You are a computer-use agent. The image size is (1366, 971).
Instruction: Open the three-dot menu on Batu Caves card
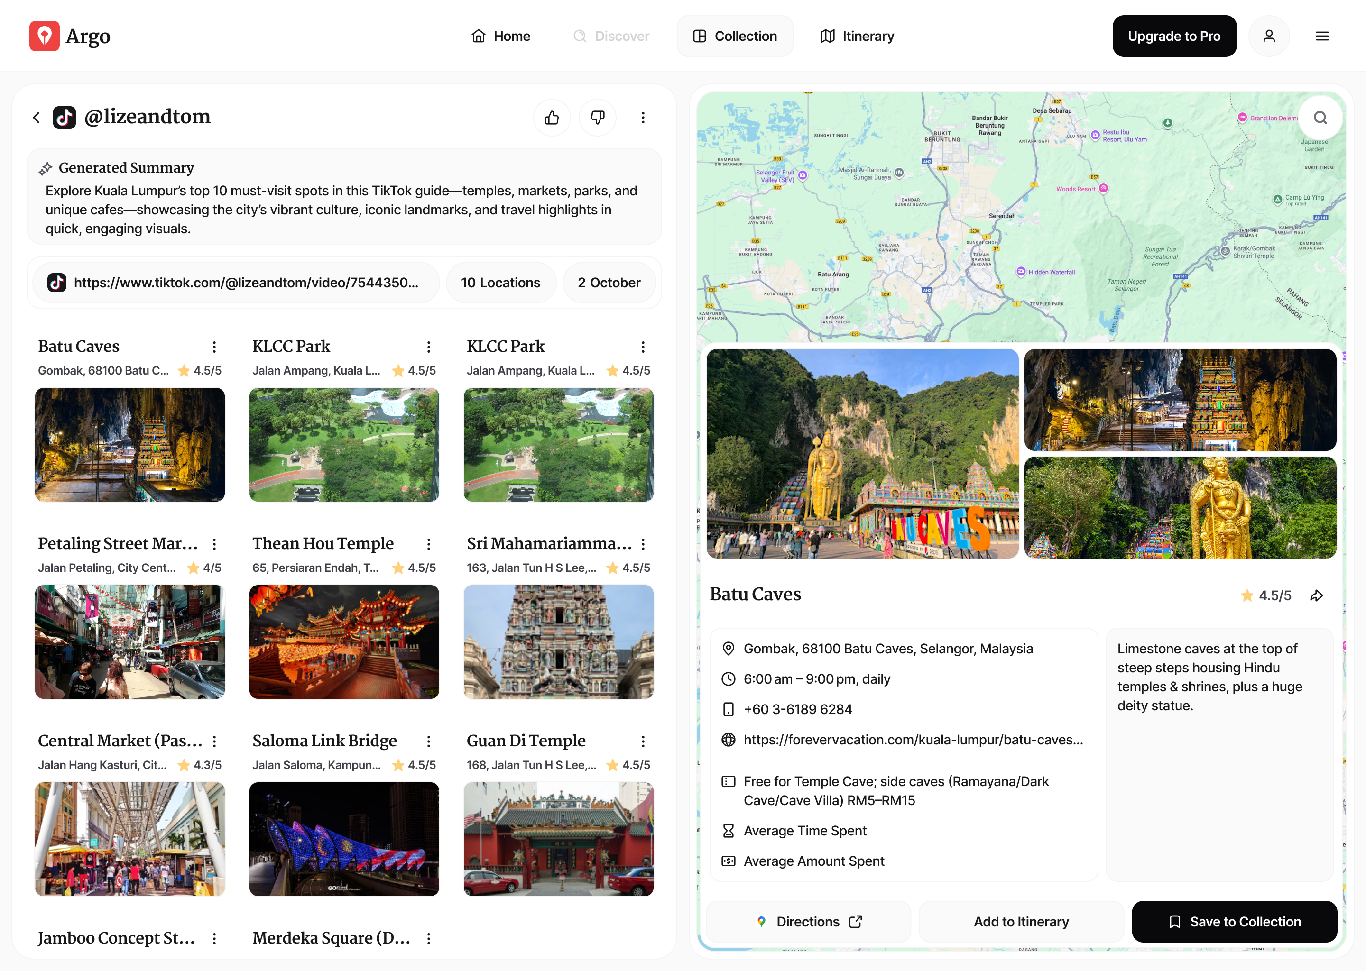click(214, 347)
